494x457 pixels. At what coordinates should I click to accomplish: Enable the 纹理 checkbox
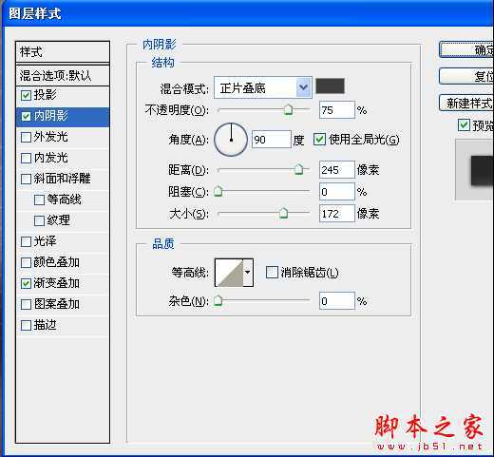[x=39, y=220]
